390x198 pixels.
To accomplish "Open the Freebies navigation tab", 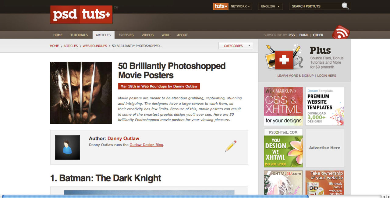I will [126, 35].
